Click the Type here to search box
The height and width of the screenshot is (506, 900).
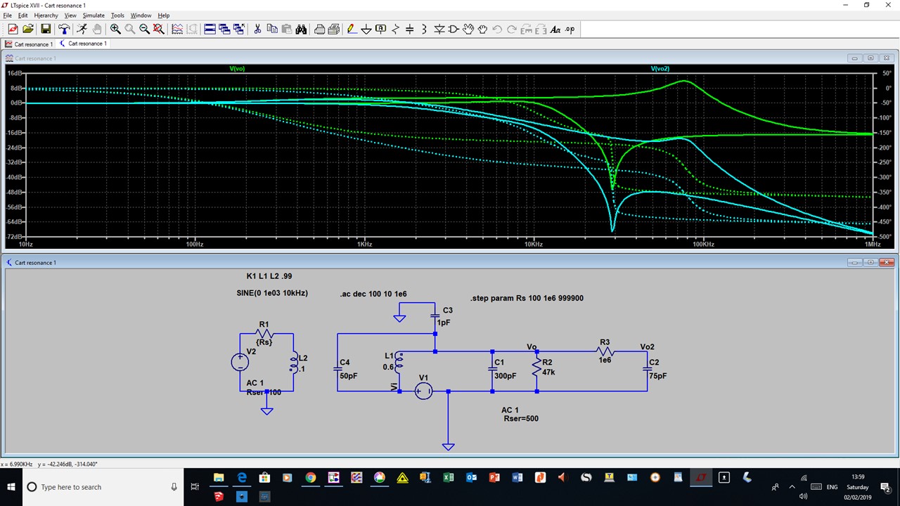pyautogui.click(x=103, y=487)
